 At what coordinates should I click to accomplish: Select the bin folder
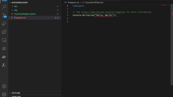[x=16, y=6]
